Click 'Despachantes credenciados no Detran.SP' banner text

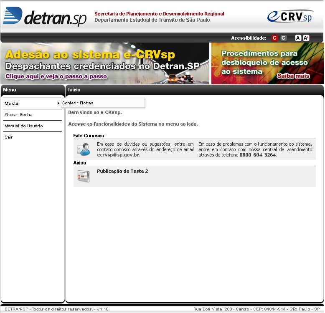(102, 66)
